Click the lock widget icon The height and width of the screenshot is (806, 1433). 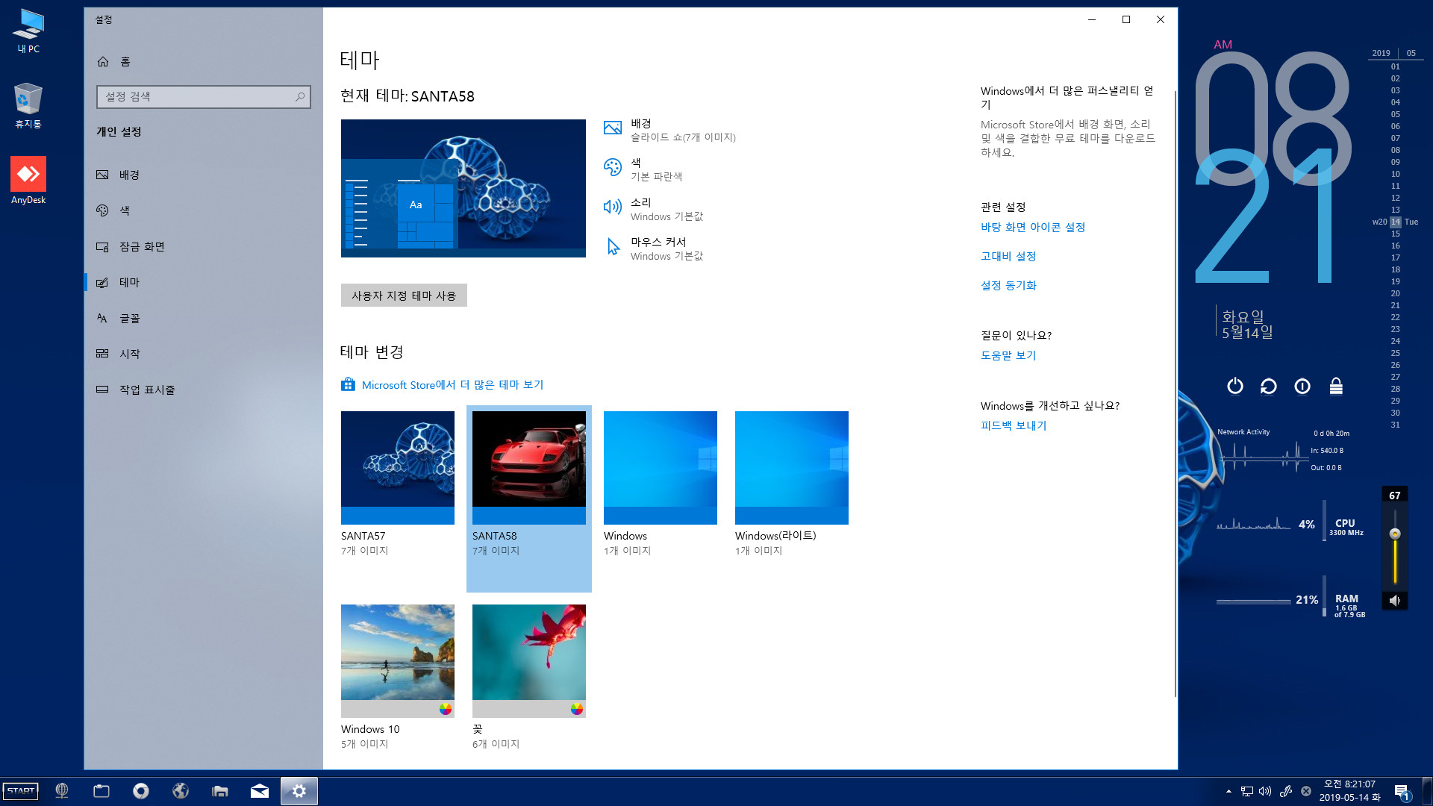click(x=1336, y=386)
